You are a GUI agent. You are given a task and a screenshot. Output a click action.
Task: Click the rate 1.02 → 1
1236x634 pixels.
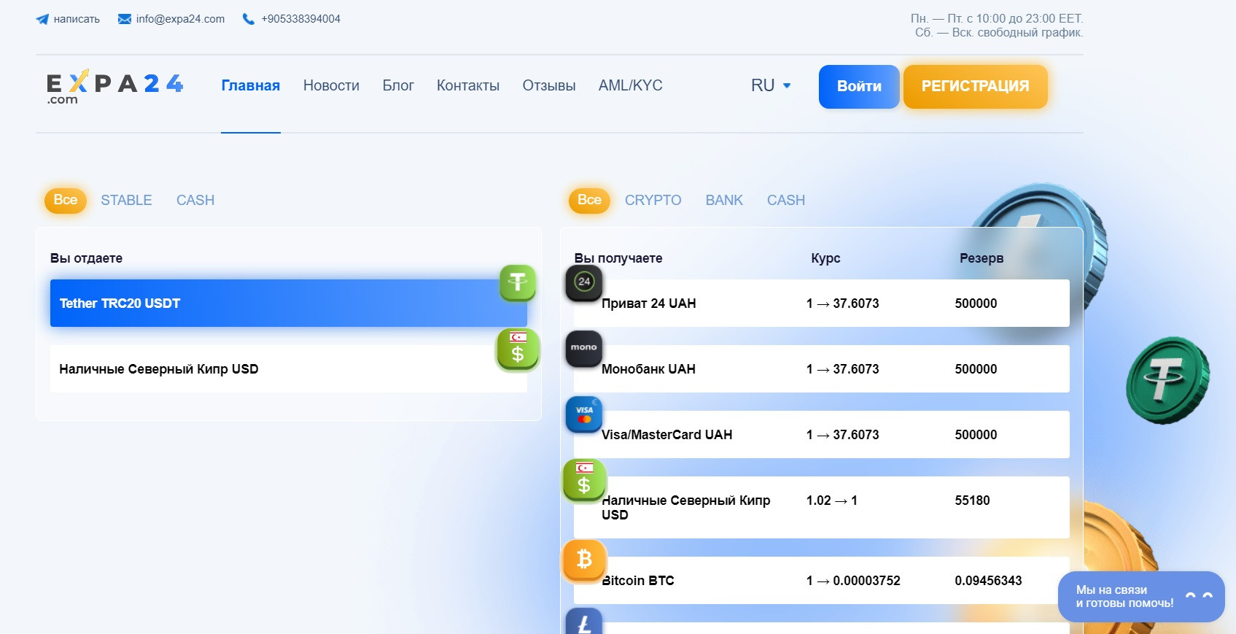(x=831, y=500)
